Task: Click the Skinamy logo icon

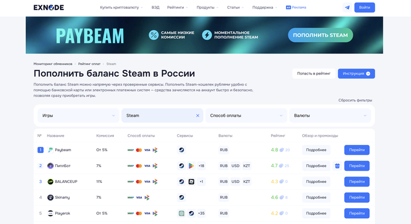Action: (x=50, y=197)
